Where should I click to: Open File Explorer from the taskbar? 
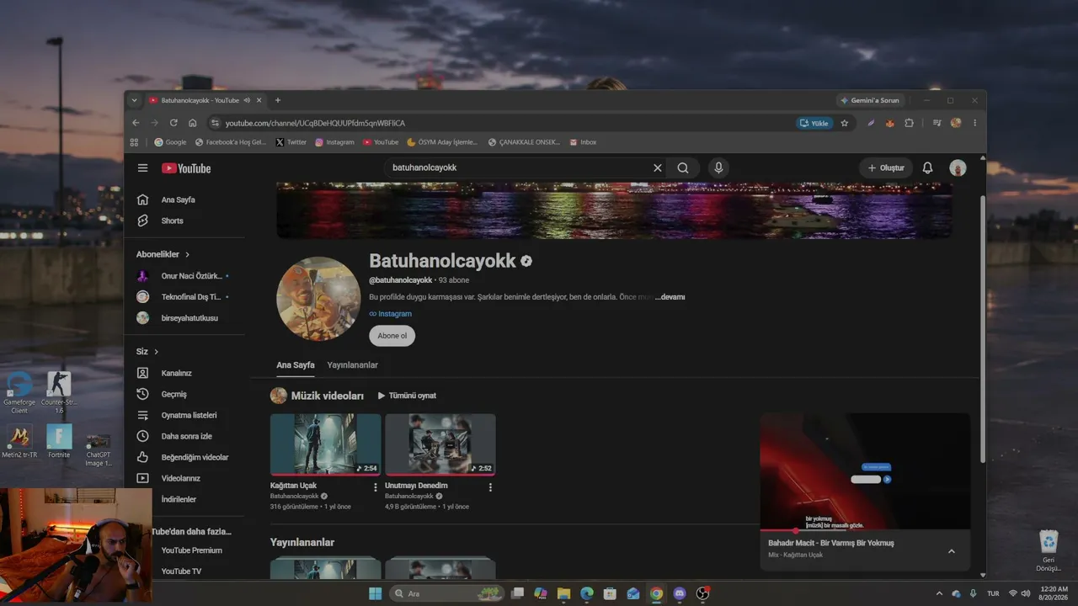pos(563,593)
